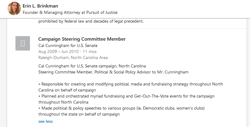Screen dimensions: 250x127
Task: Open the gray company building logo
Action: pos(23,43)
